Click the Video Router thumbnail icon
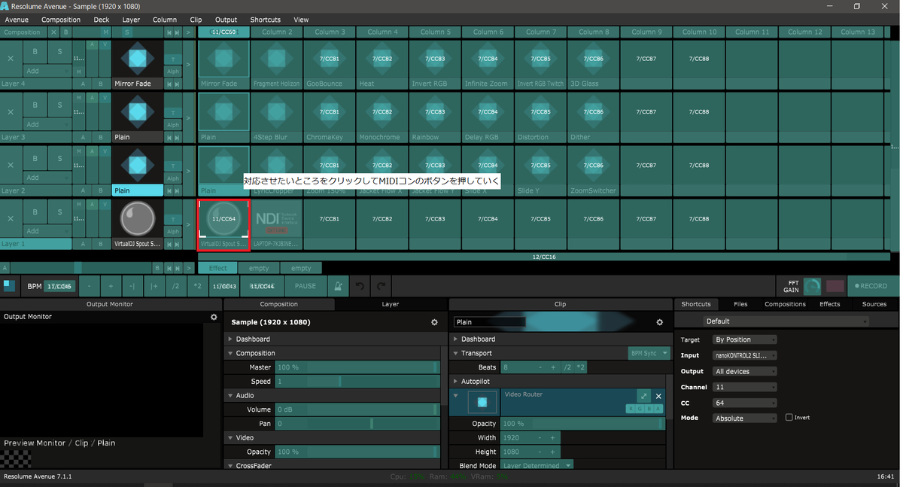Screen dimensions: 903x487 [x=482, y=402]
